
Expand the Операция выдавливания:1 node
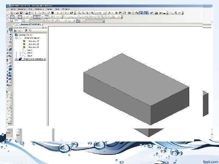(x=16, y=59)
